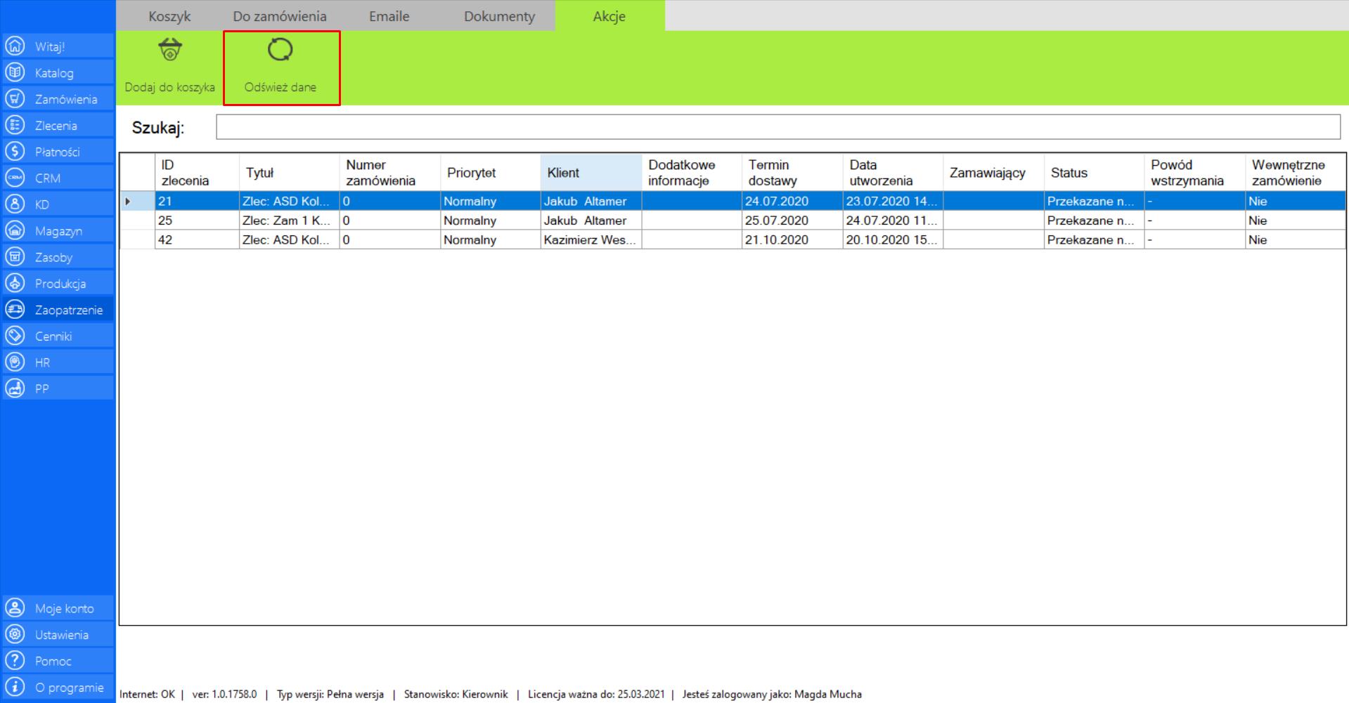Open the Produkcja icon
1349x703 pixels.
pyautogui.click(x=15, y=283)
